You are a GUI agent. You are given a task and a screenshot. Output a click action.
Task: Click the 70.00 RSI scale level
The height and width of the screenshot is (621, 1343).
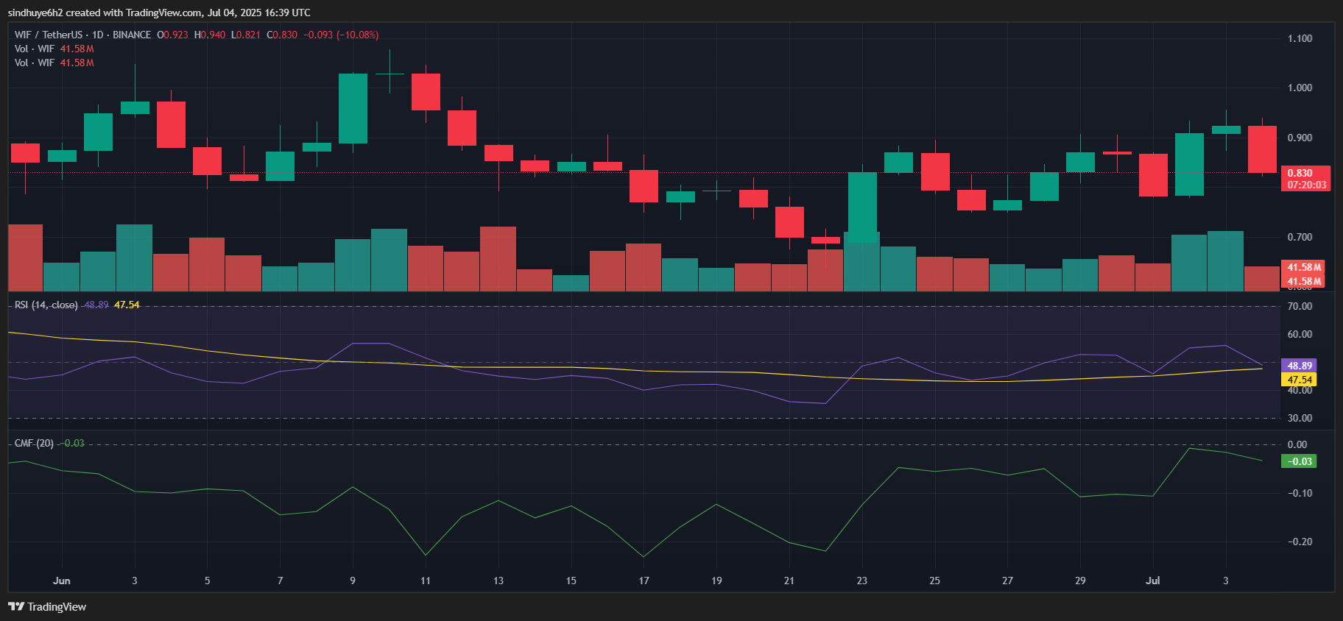1300,306
